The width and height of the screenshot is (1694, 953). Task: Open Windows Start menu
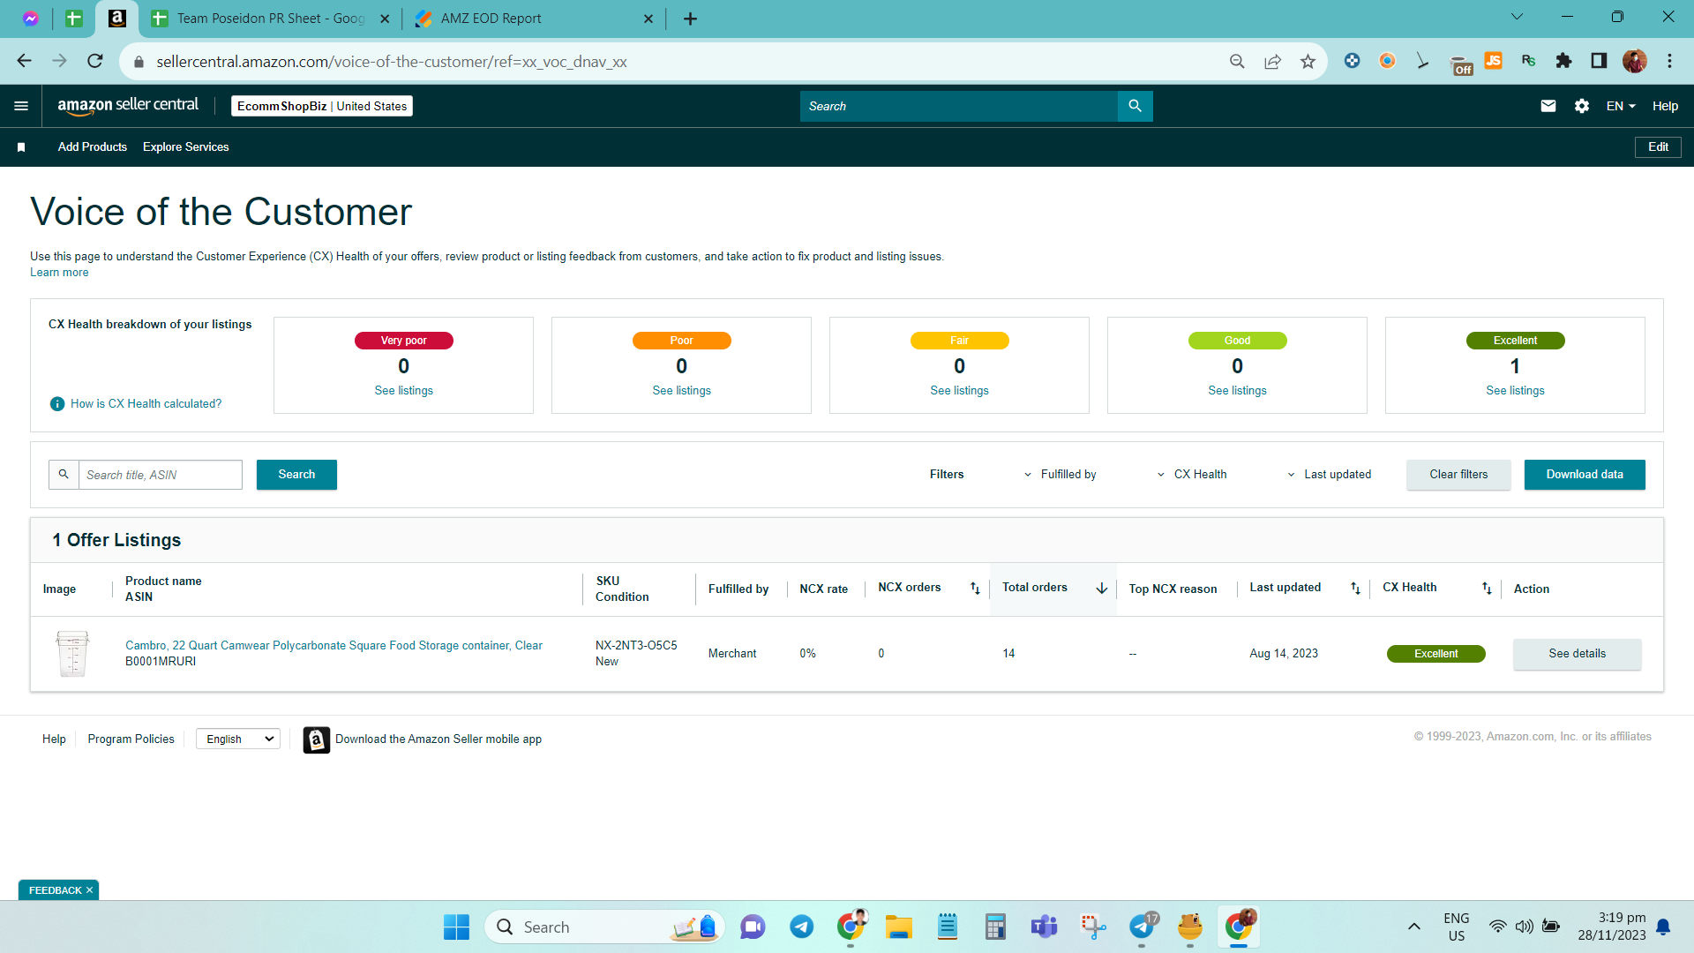456,927
